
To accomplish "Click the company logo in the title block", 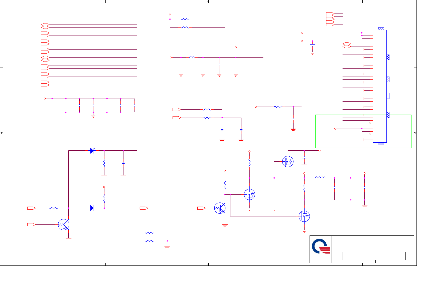I will (x=321, y=246).
